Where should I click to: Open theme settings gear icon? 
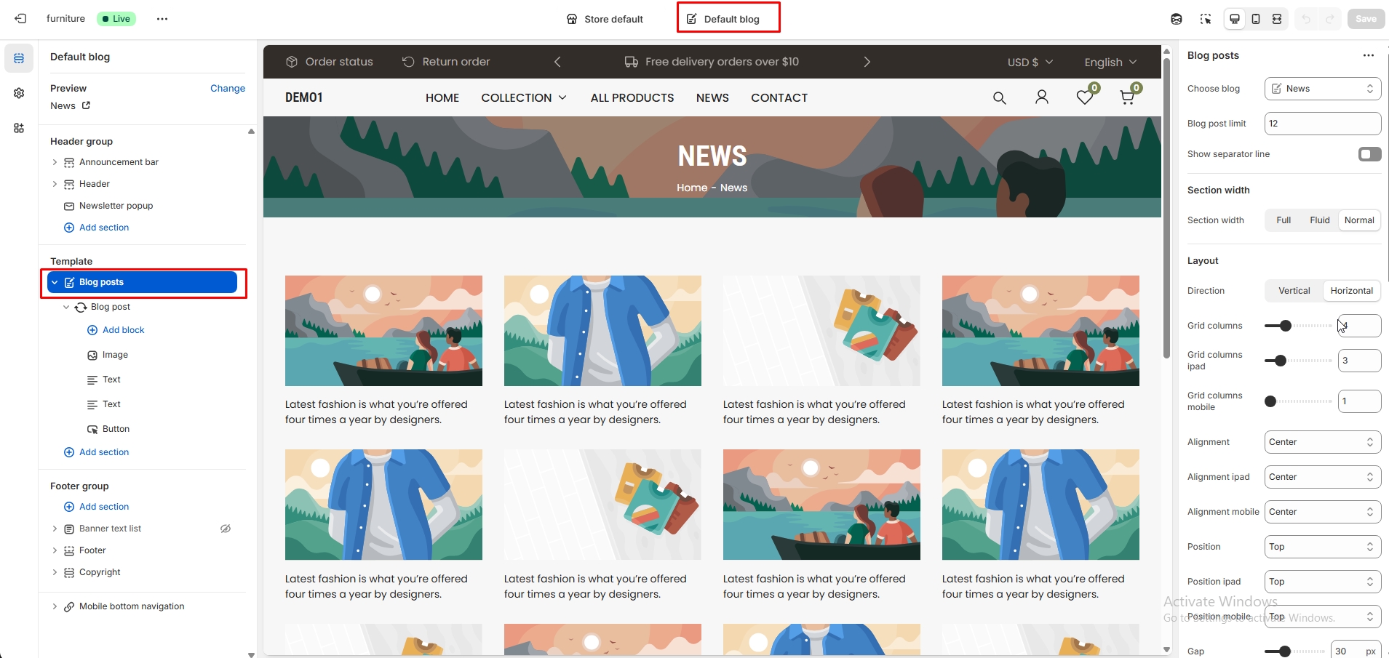point(19,93)
